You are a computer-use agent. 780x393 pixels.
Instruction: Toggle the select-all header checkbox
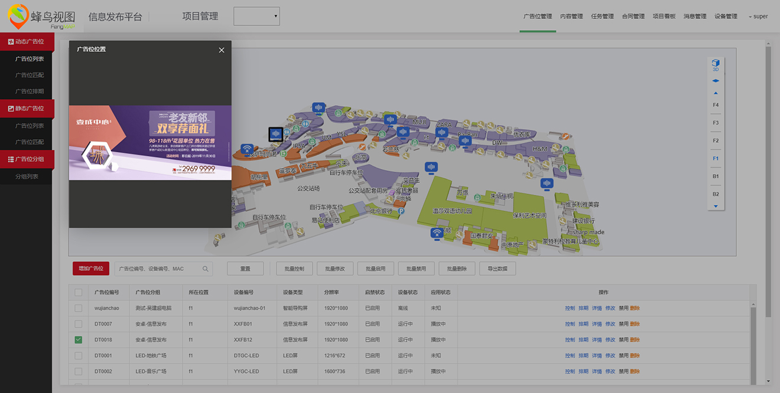tap(79, 292)
